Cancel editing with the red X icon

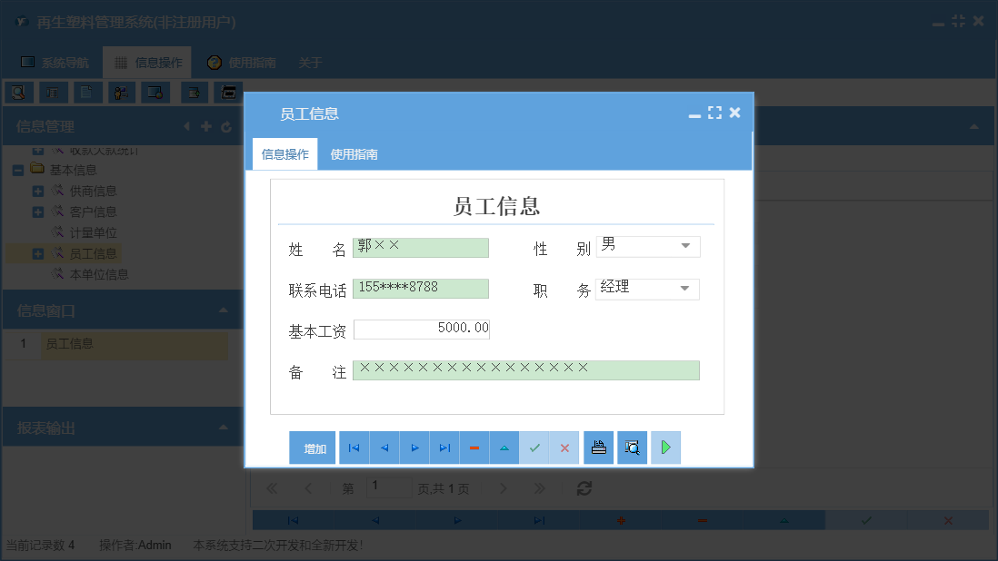pyautogui.click(x=564, y=448)
